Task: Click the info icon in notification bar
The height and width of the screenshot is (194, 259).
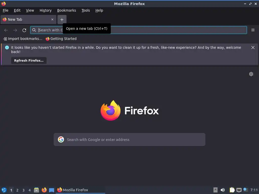Action: pos(7,47)
